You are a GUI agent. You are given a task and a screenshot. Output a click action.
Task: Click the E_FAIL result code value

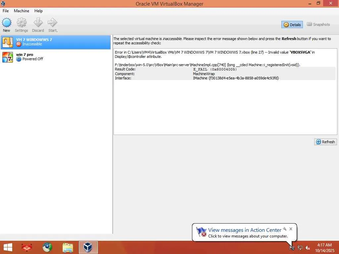(215, 69)
